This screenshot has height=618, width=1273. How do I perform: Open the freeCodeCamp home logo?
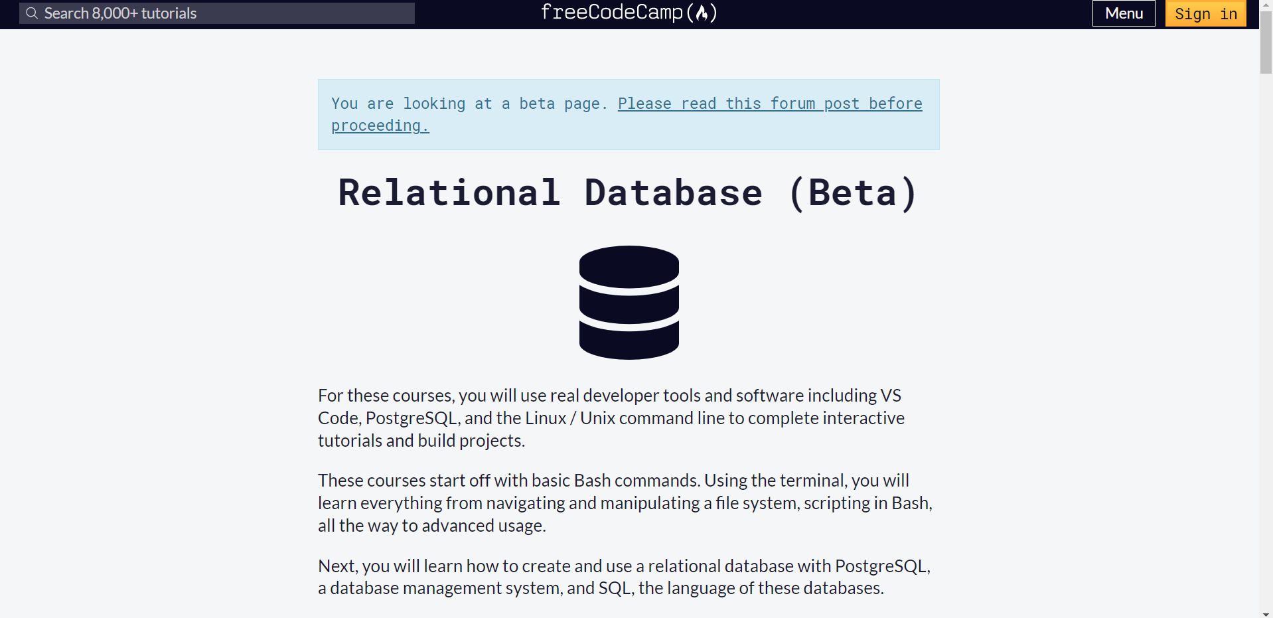(629, 13)
